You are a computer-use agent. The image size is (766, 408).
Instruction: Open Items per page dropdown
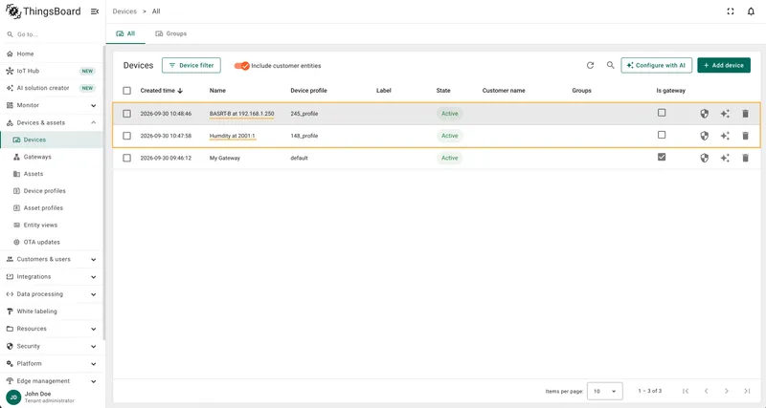click(x=605, y=391)
